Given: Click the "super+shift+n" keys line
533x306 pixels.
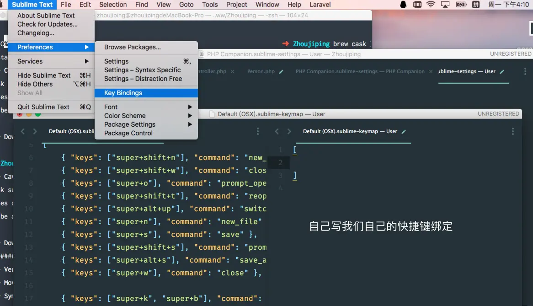Looking at the screenshot, I should 164,158.
